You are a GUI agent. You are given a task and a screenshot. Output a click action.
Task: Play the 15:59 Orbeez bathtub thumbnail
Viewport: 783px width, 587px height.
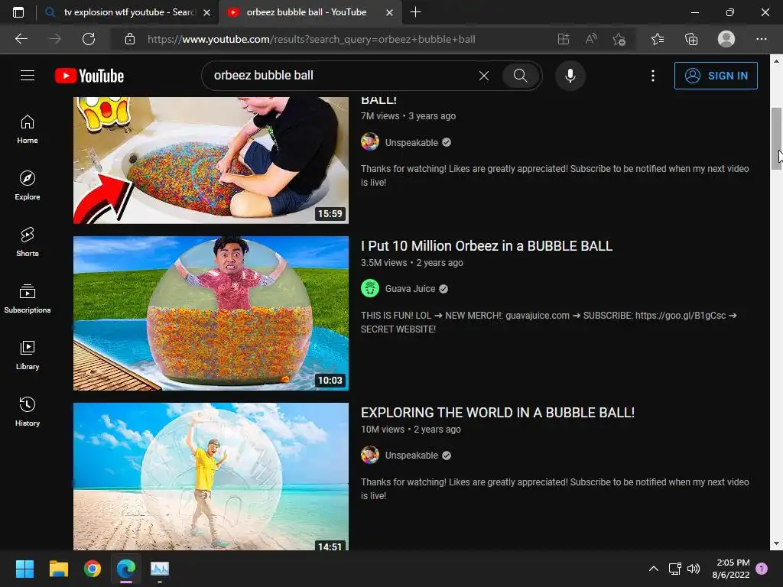[x=211, y=161]
